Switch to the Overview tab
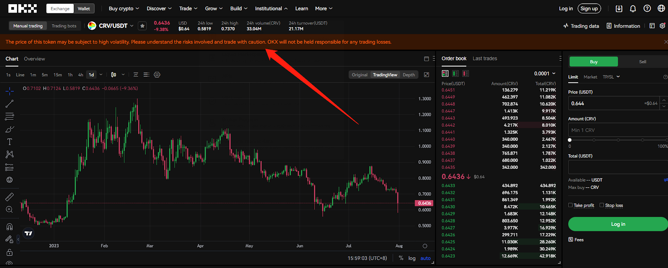 34,59
